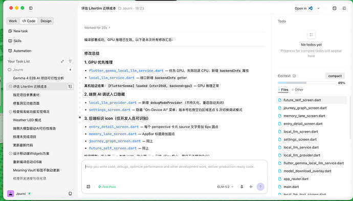Open the terminal panel icon
353x201 pixels.
pyautogui.click(x=334, y=8)
